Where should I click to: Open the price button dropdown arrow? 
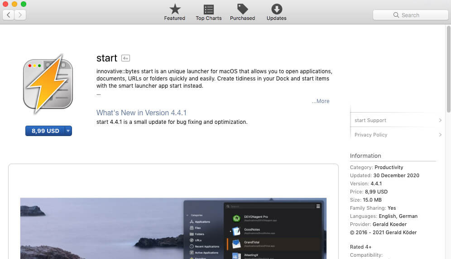coord(68,131)
